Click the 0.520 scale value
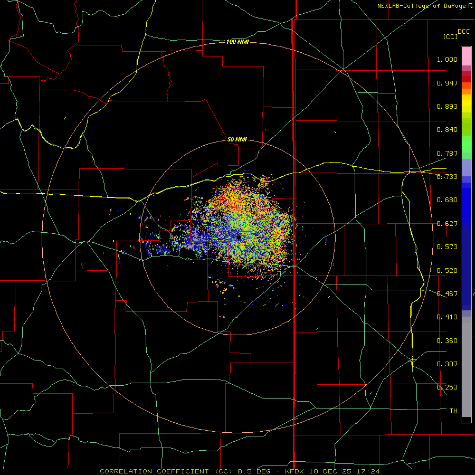Image resolution: width=475 pixels, height=475 pixels. pos(447,271)
